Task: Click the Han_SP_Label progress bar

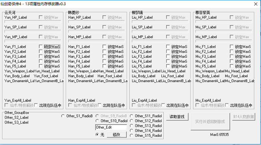Action: pyautogui.click(x=97, y=31)
